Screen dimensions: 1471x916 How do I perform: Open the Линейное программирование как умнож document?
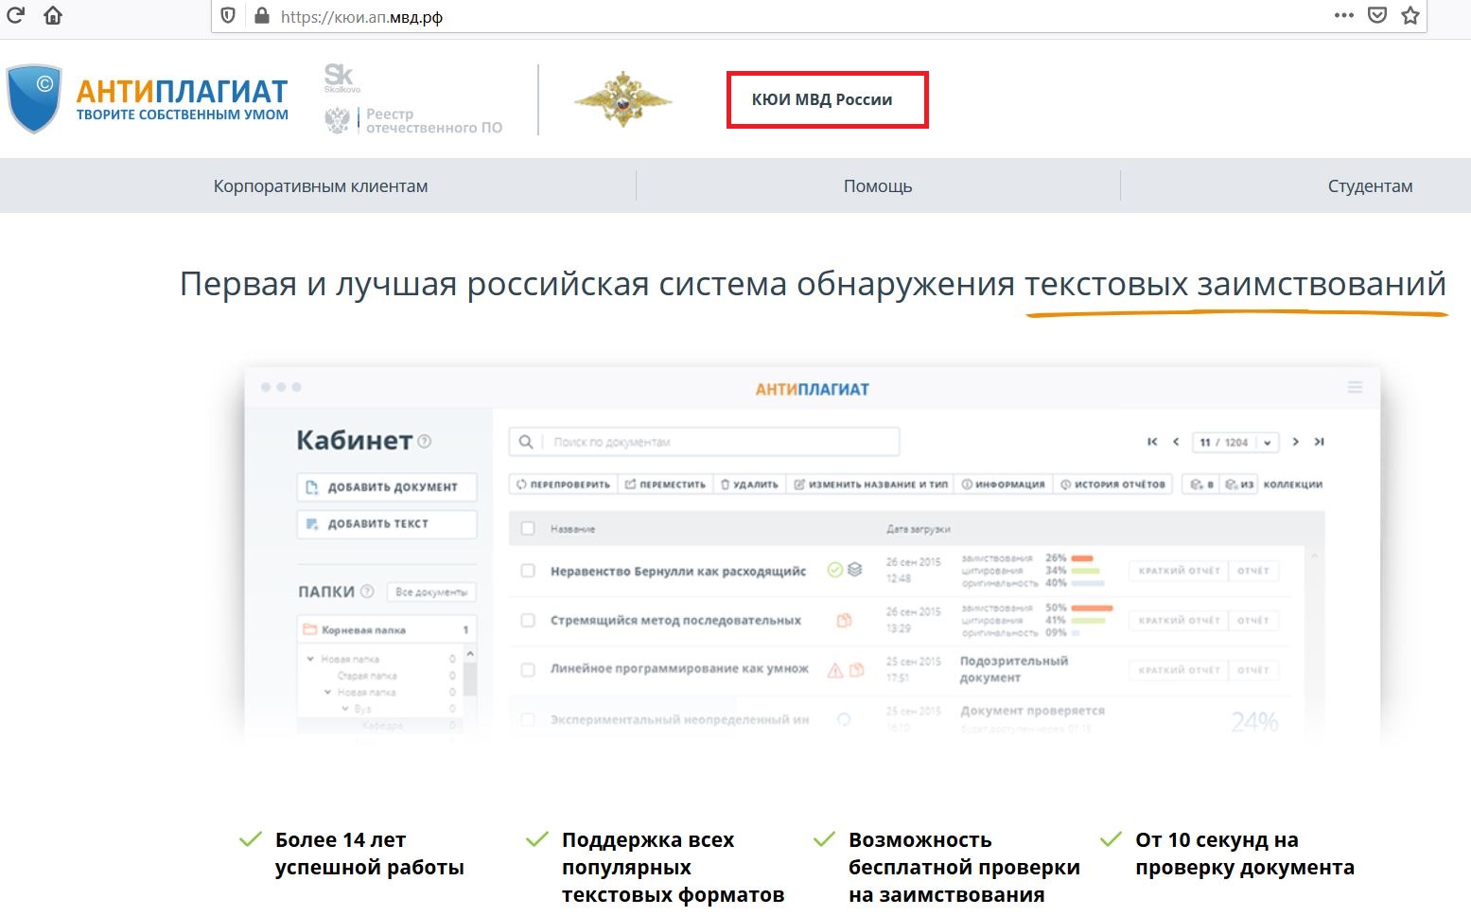[679, 669]
